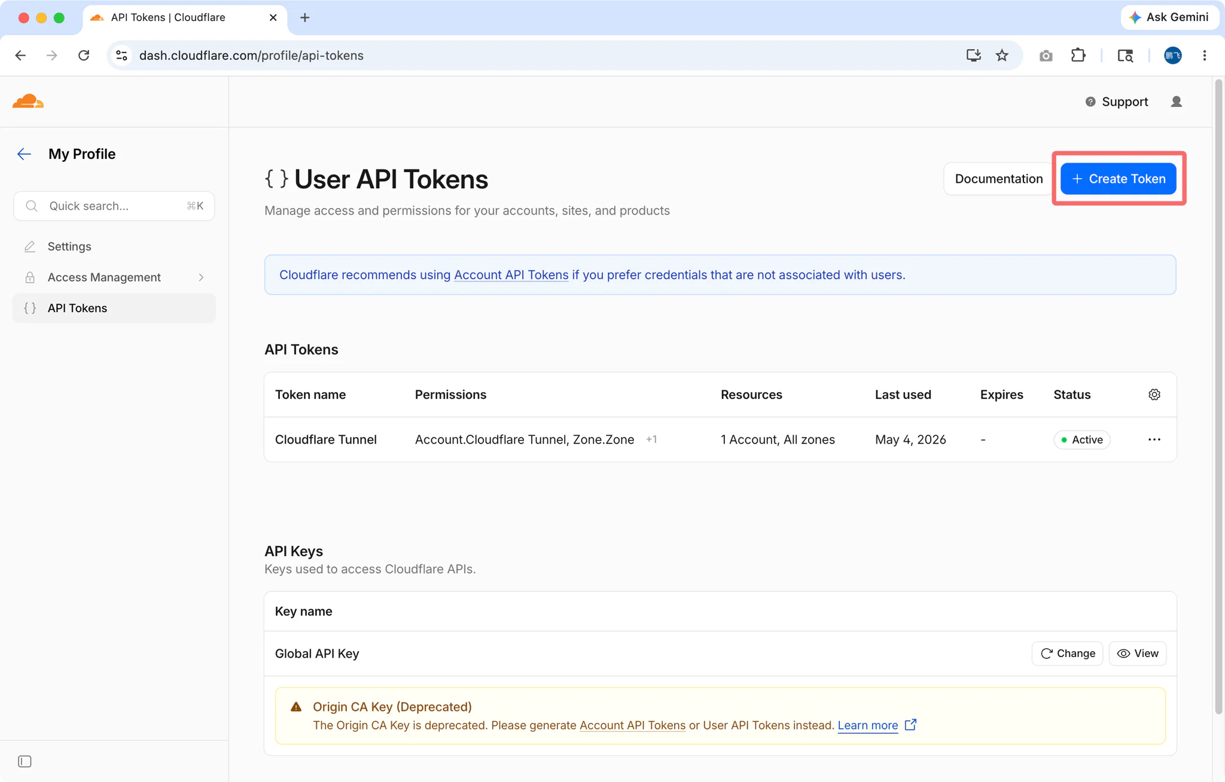The image size is (1225, 782).
Task: Open the Chrome three-dot menu
Action: (1205, 56)
